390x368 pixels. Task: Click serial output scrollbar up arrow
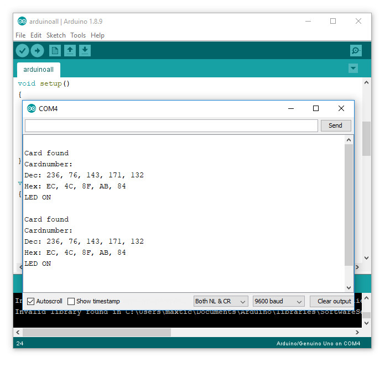tap(349, 140)
